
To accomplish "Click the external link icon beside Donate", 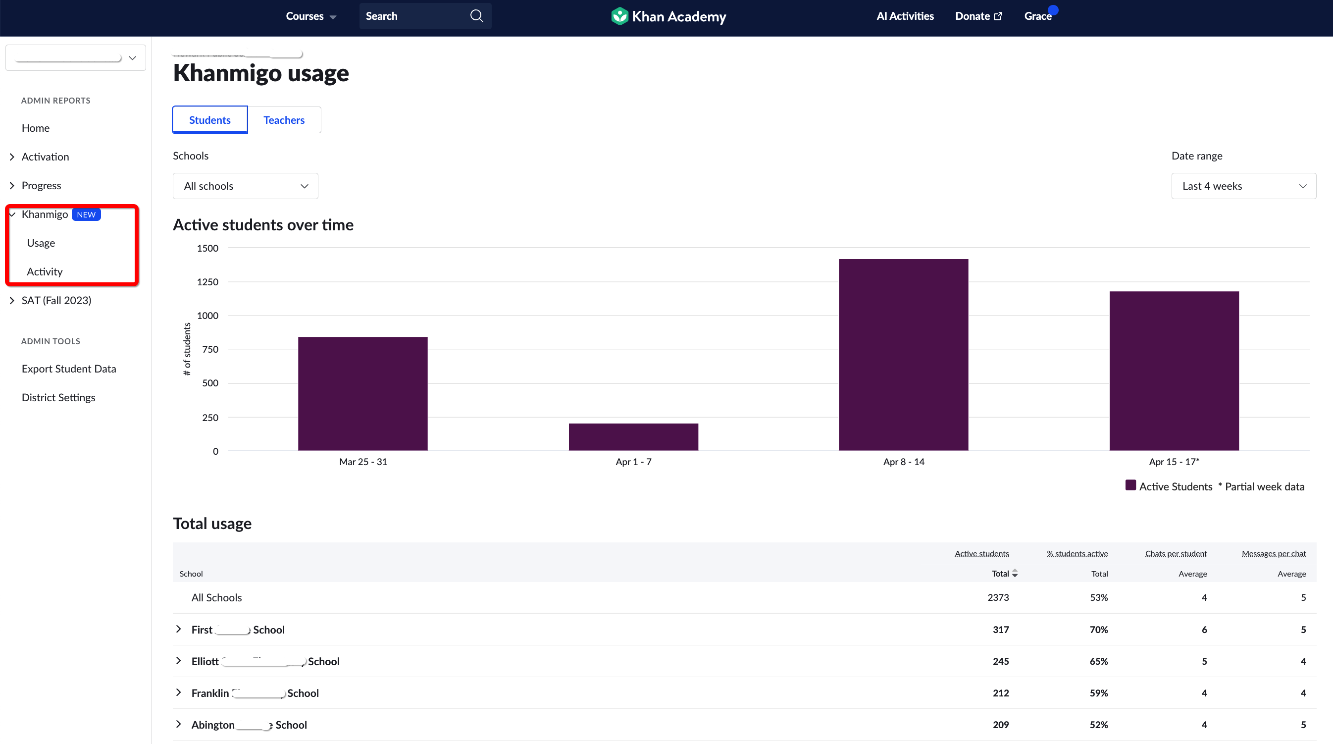I will coord(998,15).
